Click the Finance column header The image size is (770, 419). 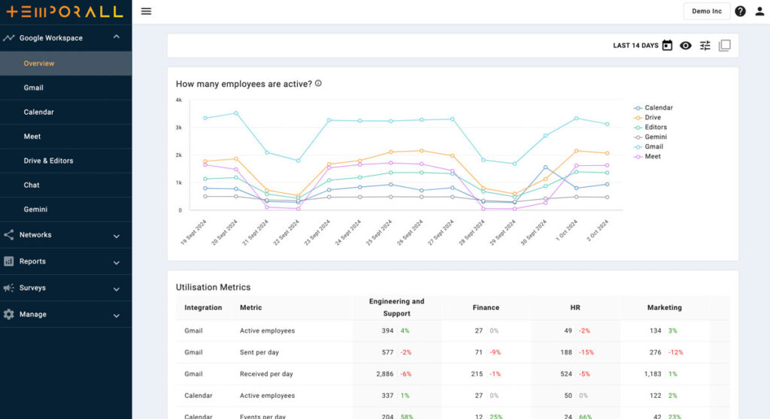click(x=486, y=308)
